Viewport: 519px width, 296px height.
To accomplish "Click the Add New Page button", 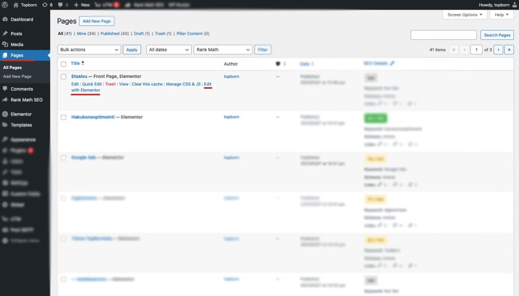I will 97,21.
